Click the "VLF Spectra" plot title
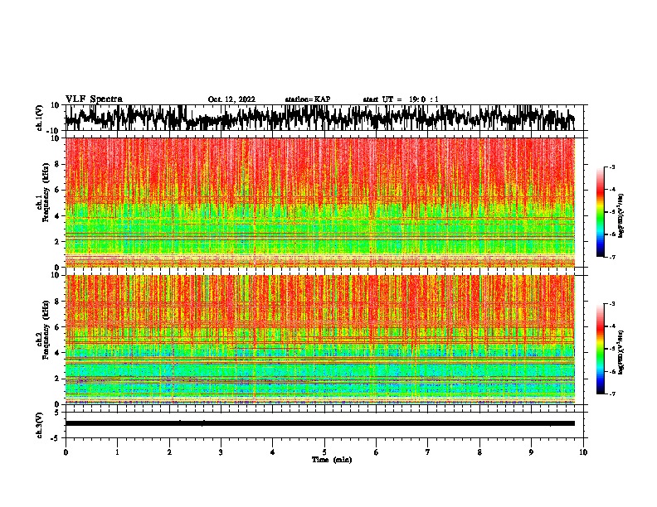This screenshot has width=657, height=507. [x=94, y=99]
